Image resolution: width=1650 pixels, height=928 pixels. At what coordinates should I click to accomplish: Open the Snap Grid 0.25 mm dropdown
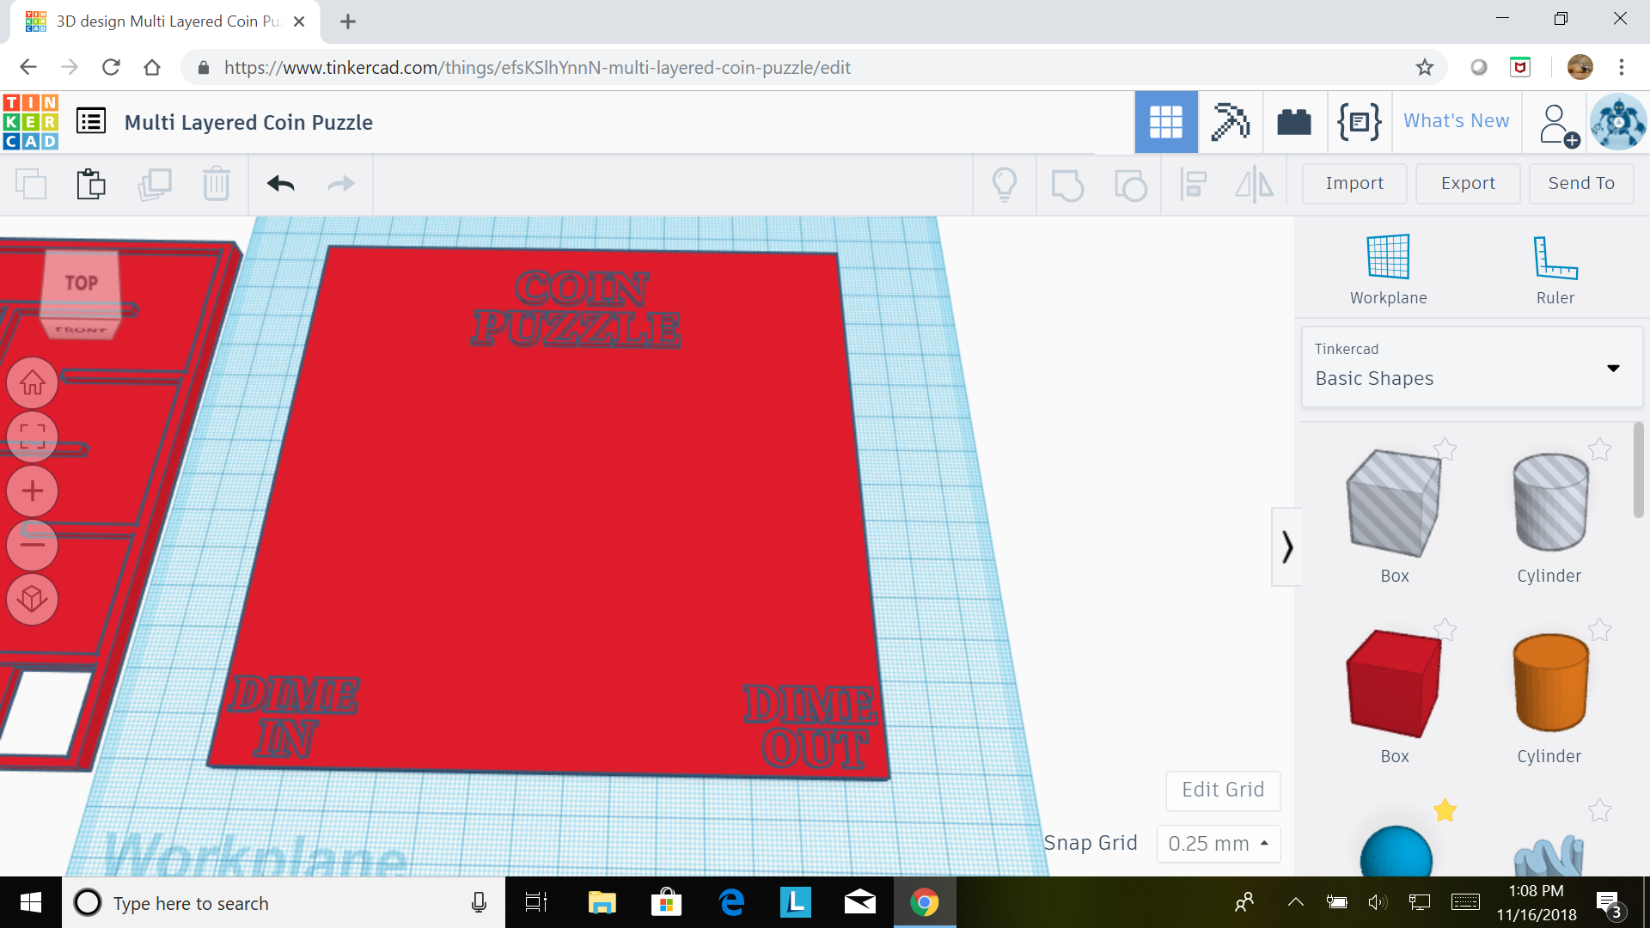pyautogui.click(x=1219, y=844)
